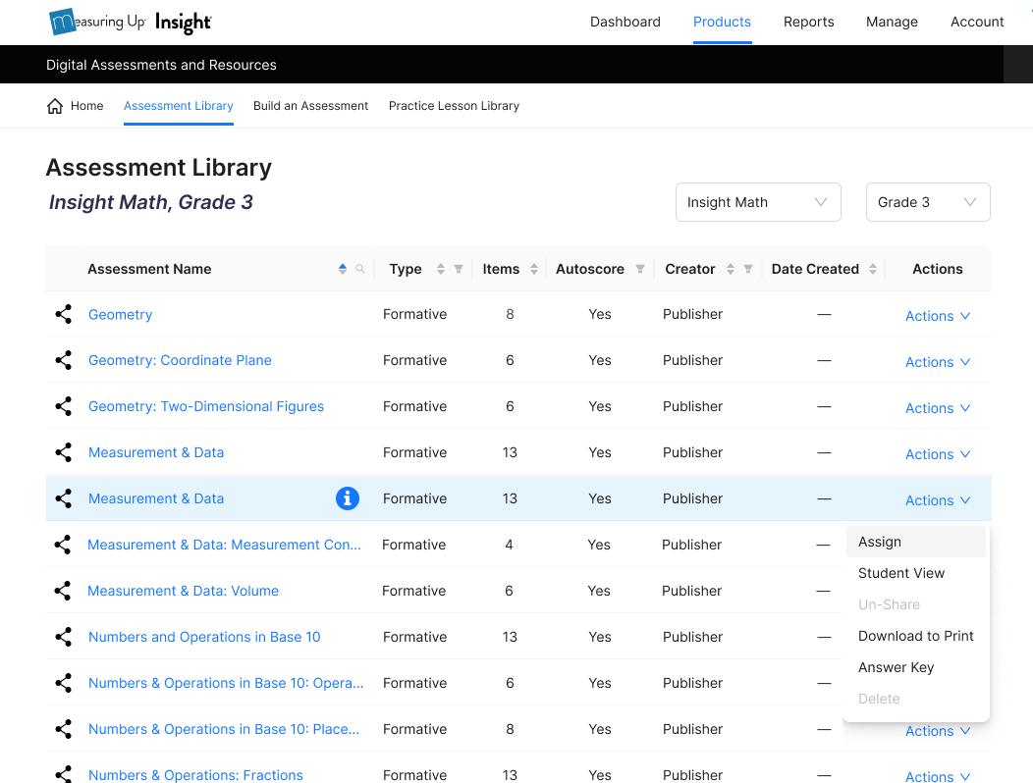Image resolution: width=1033 pixels, height=783 pixels.
Task: Choose Answer Key from the actions menu
Action: 916,667
